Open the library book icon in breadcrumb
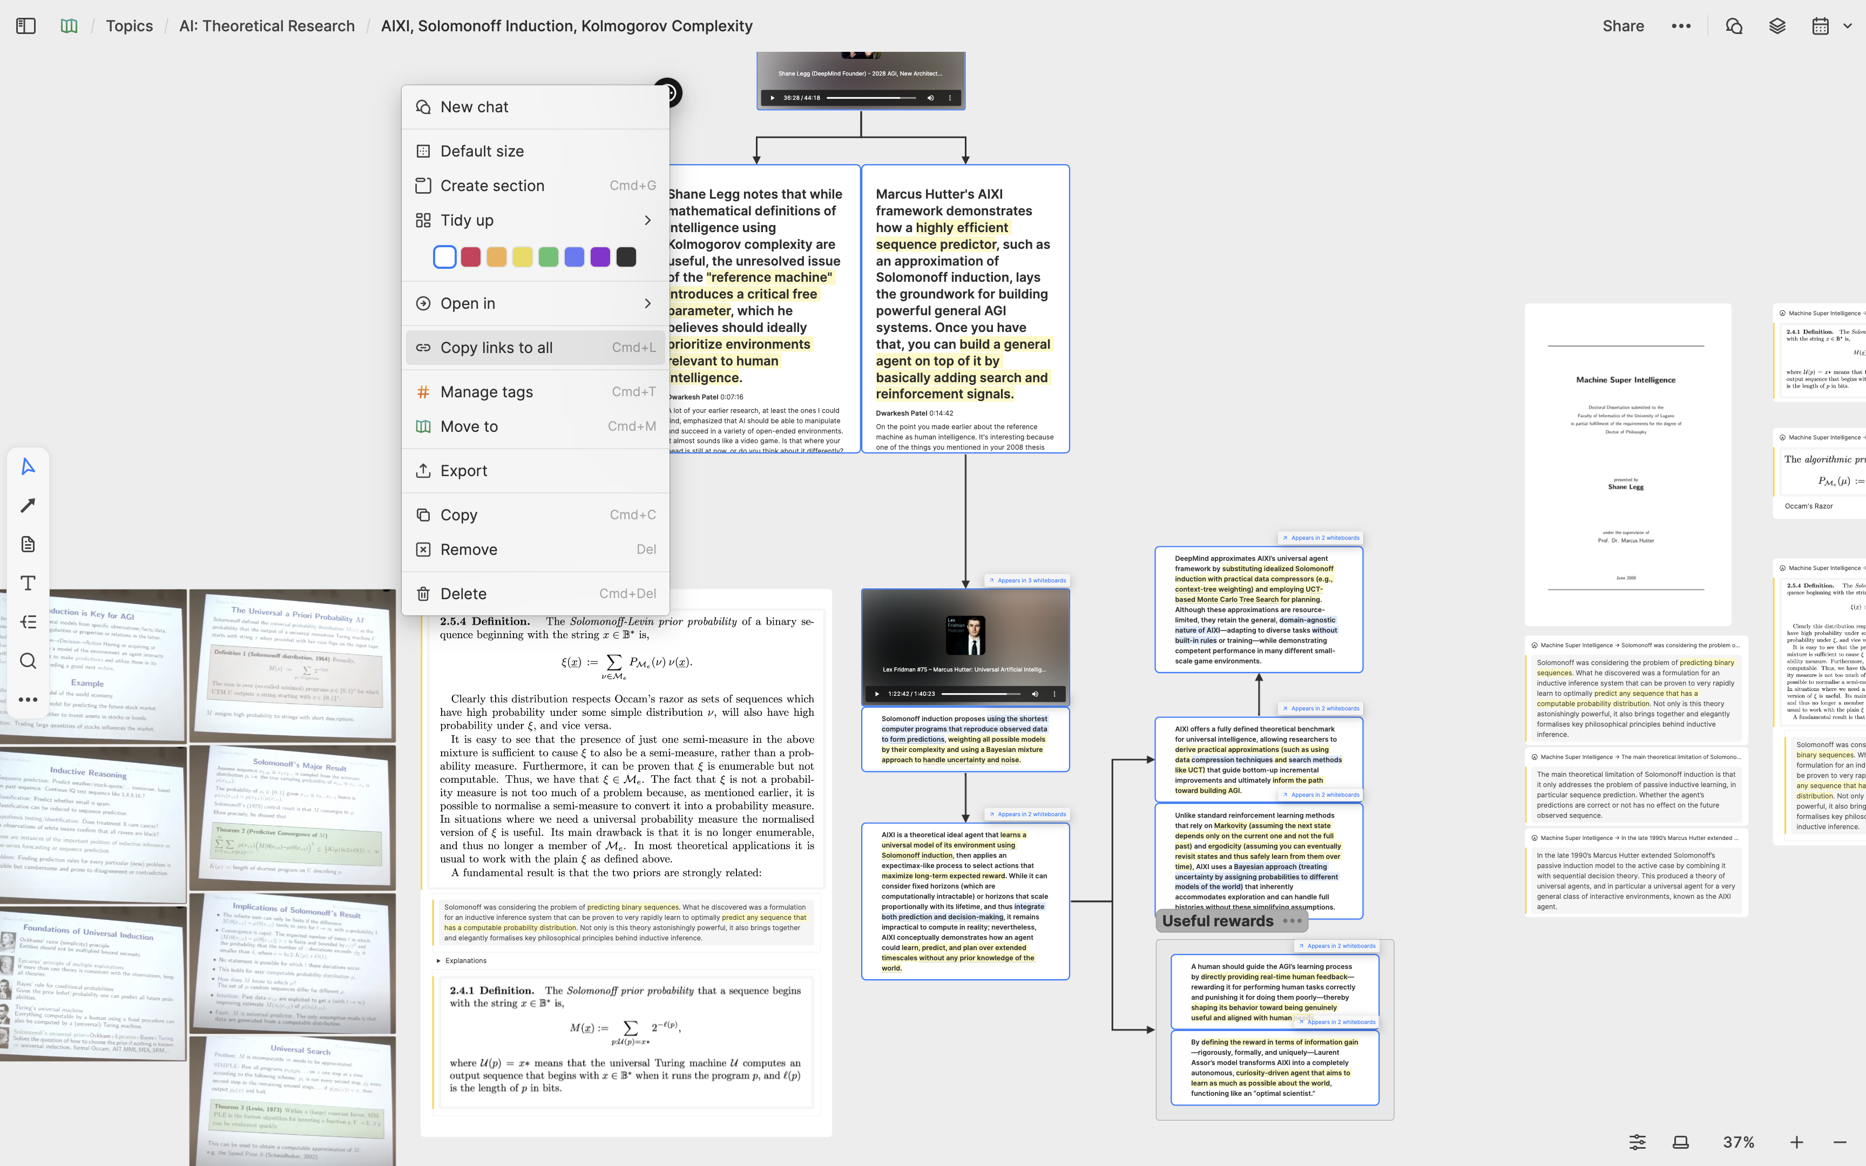Image resolution: width=1866 pixels, height=1166 pixels. (69, 25)
